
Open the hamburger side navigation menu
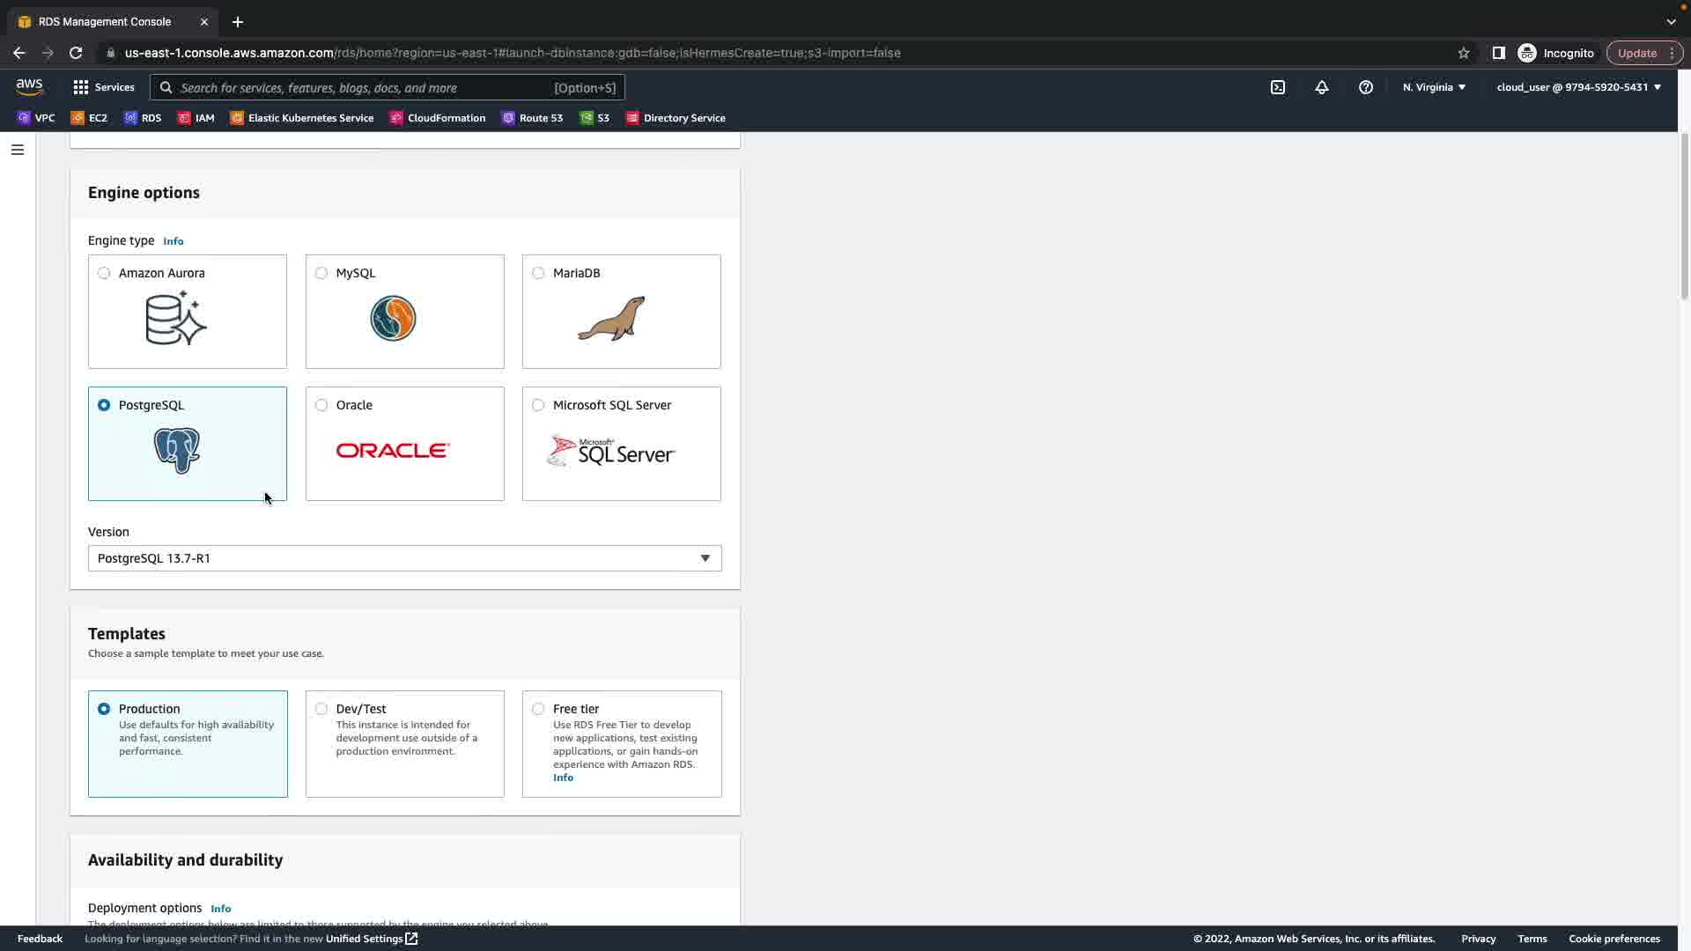17,150
